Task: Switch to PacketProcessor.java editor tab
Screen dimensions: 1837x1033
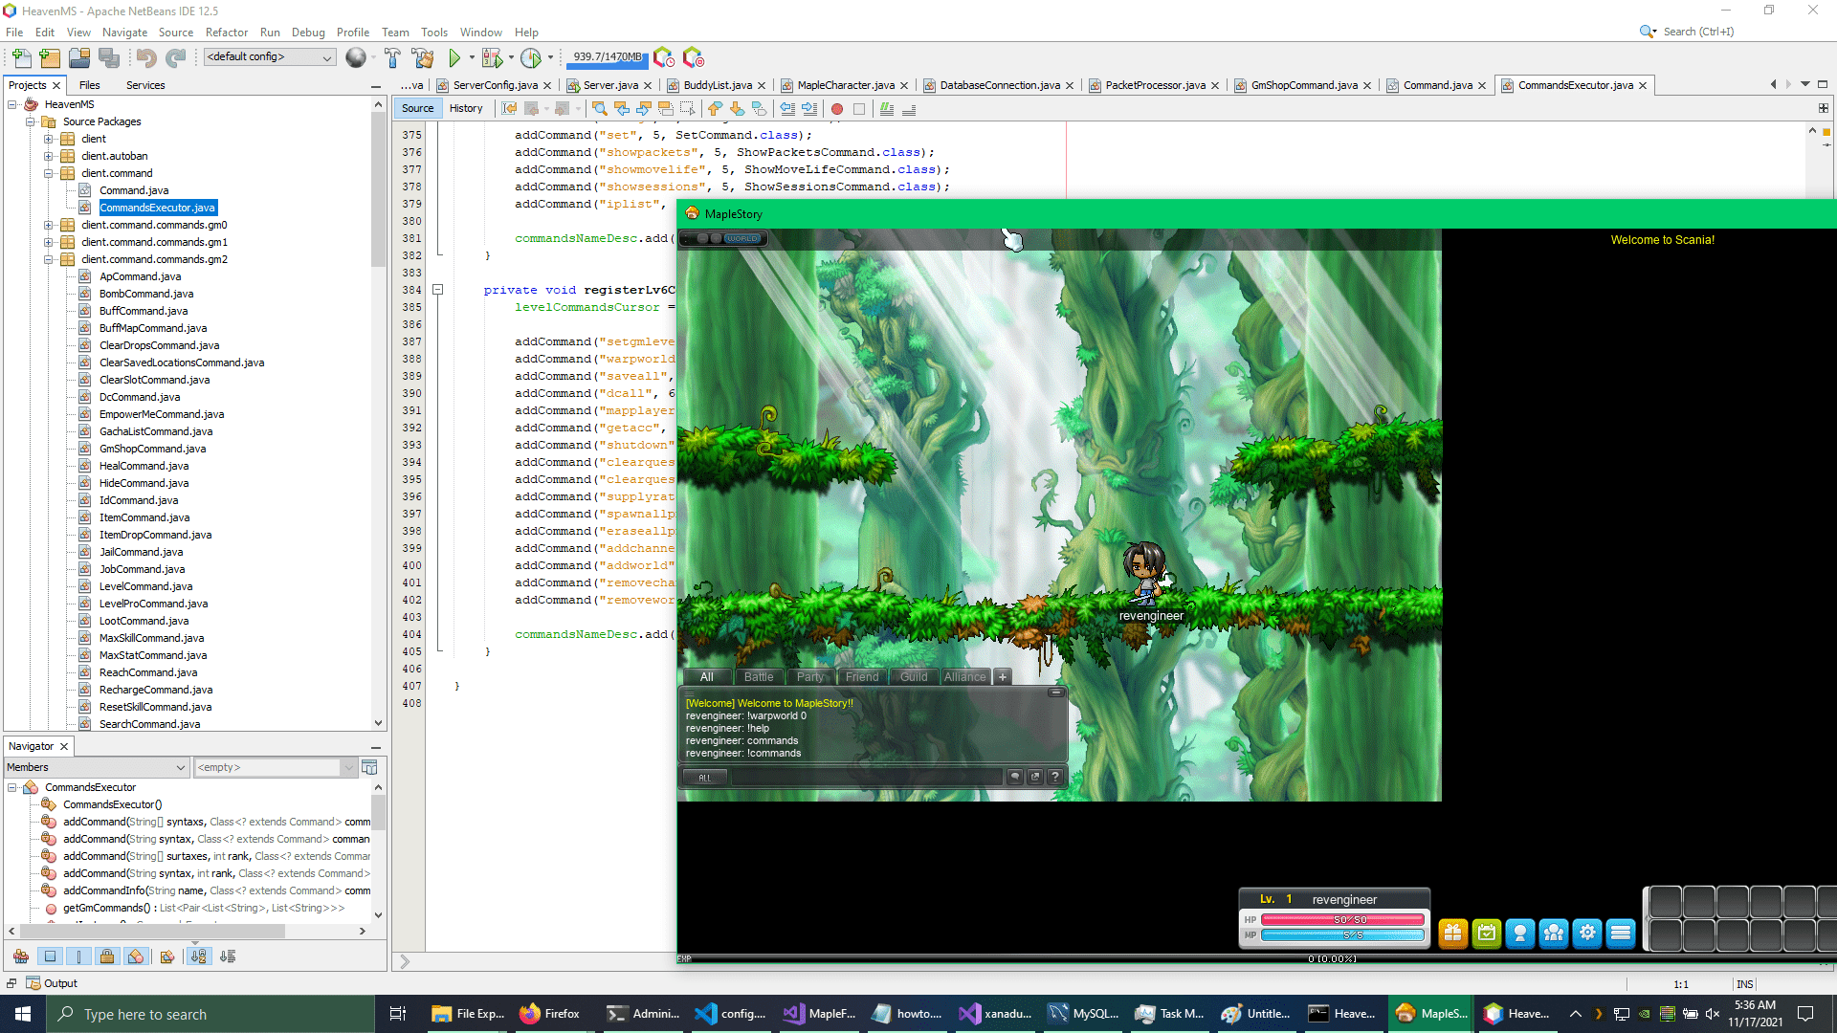Action: (x=1155, y=85)
